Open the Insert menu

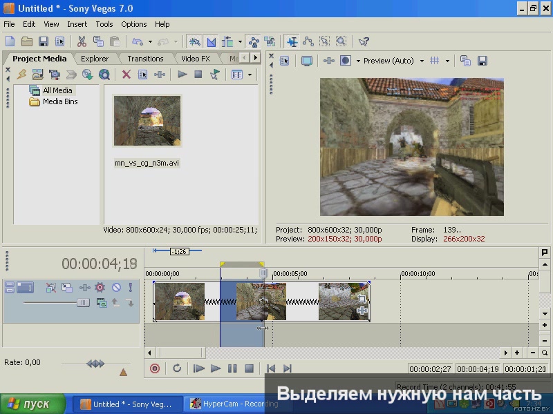tap(77, 24)
